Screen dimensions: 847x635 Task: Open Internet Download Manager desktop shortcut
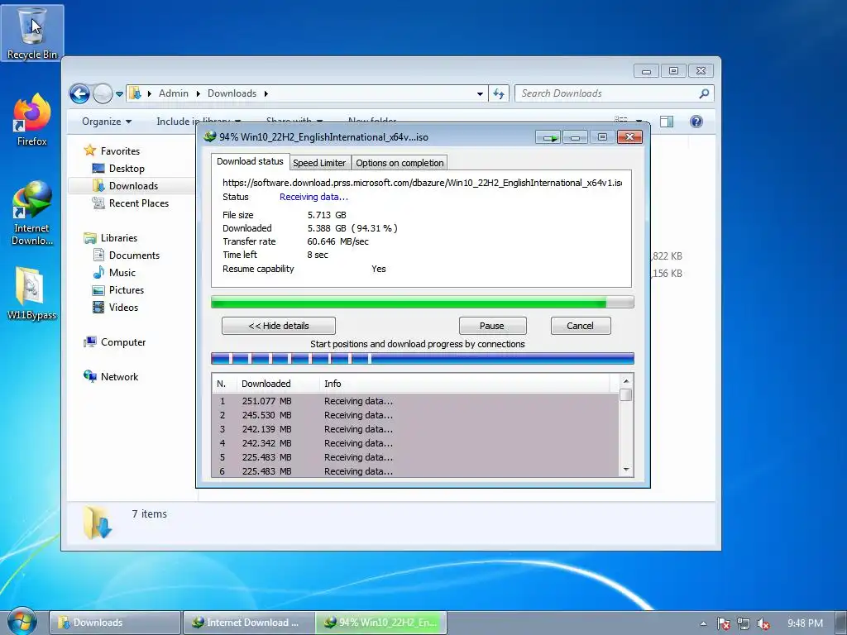tap(32, 212)
